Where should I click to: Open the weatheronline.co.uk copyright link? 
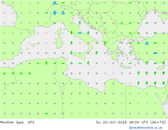click(145, 128)
